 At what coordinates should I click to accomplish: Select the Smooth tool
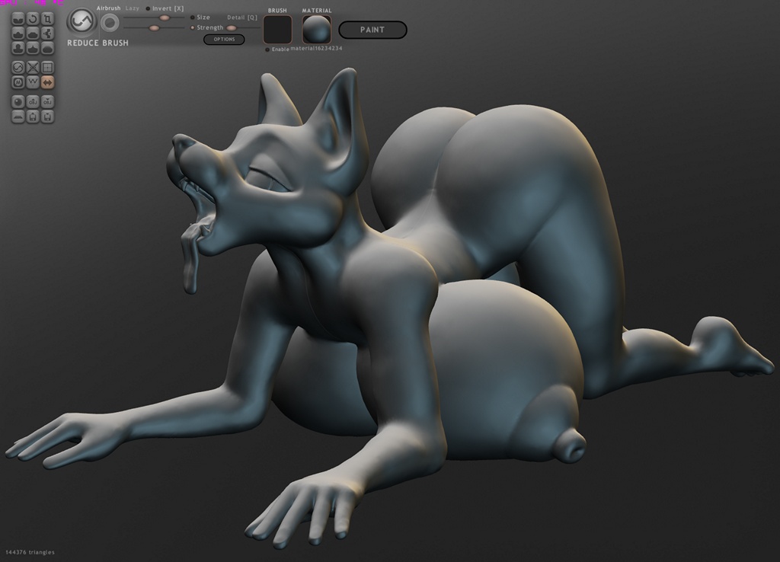pos(47,48)
